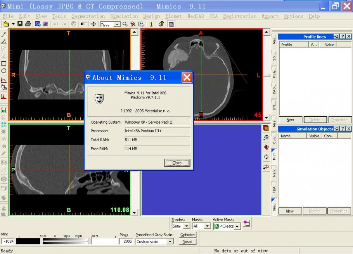Select the measure distance line tool
The width and height of the screenshot is (353, 254).
(3, 35)
